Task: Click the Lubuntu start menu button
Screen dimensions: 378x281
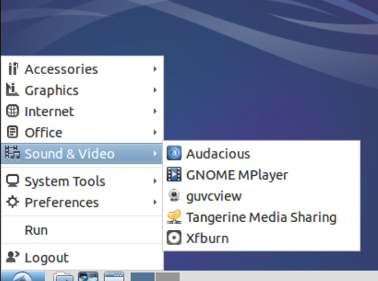Action: [x=23, y=276]
